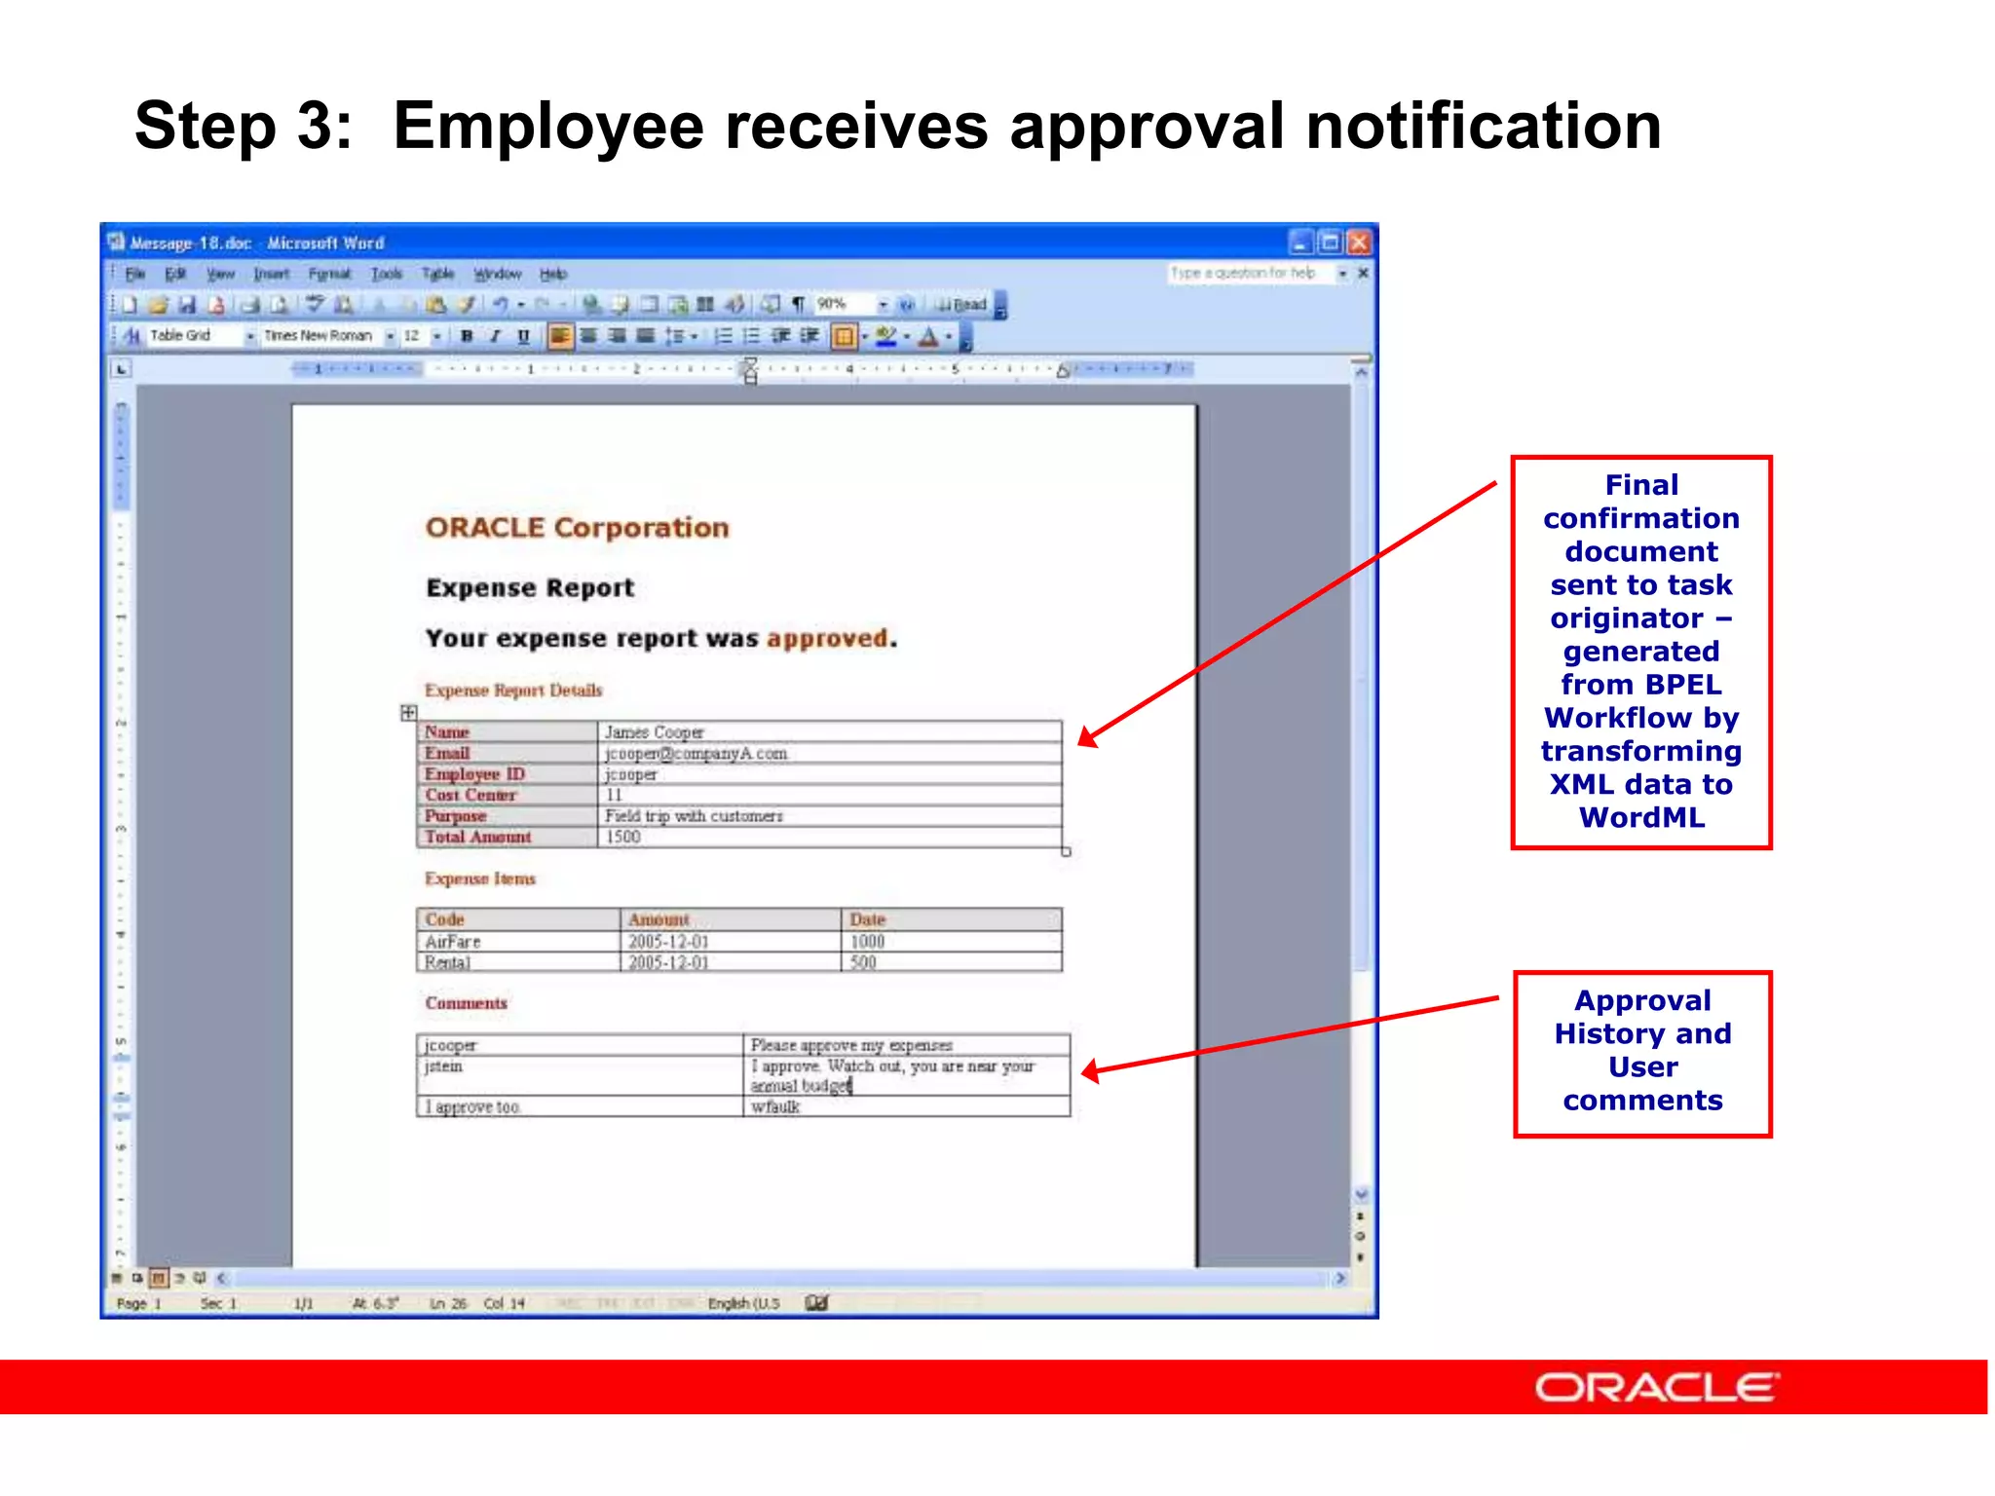
Task: Open the Help menu
Action: point(553,274)
